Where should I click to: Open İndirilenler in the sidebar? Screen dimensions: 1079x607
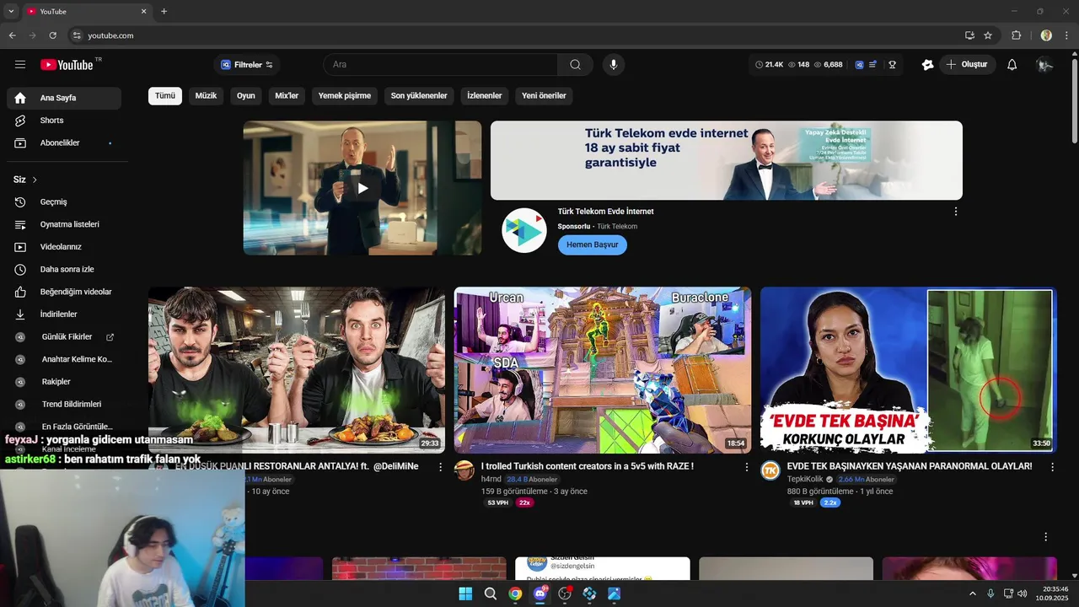64,314
